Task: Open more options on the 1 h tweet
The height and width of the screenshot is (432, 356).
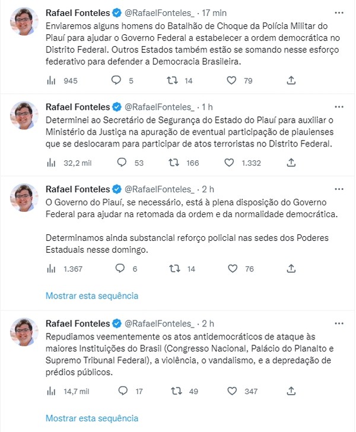Action: [338, 107]
